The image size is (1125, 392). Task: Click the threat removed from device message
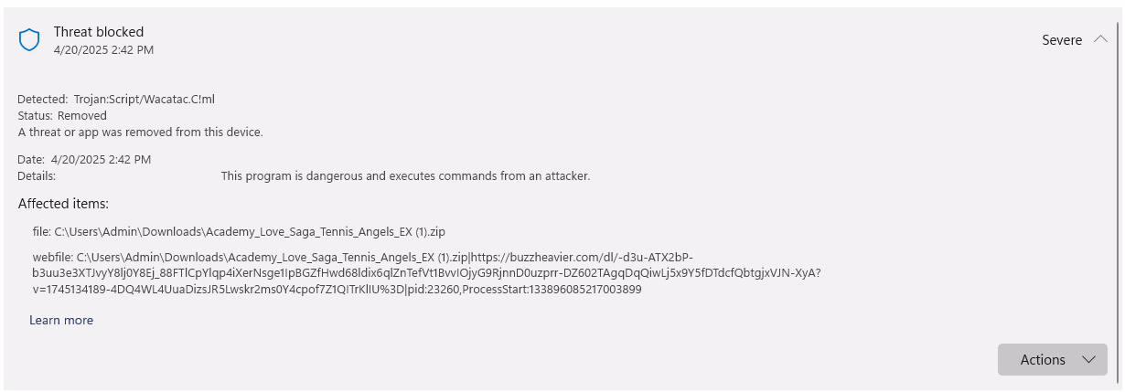pyautogui.click(x=140, y=132)
